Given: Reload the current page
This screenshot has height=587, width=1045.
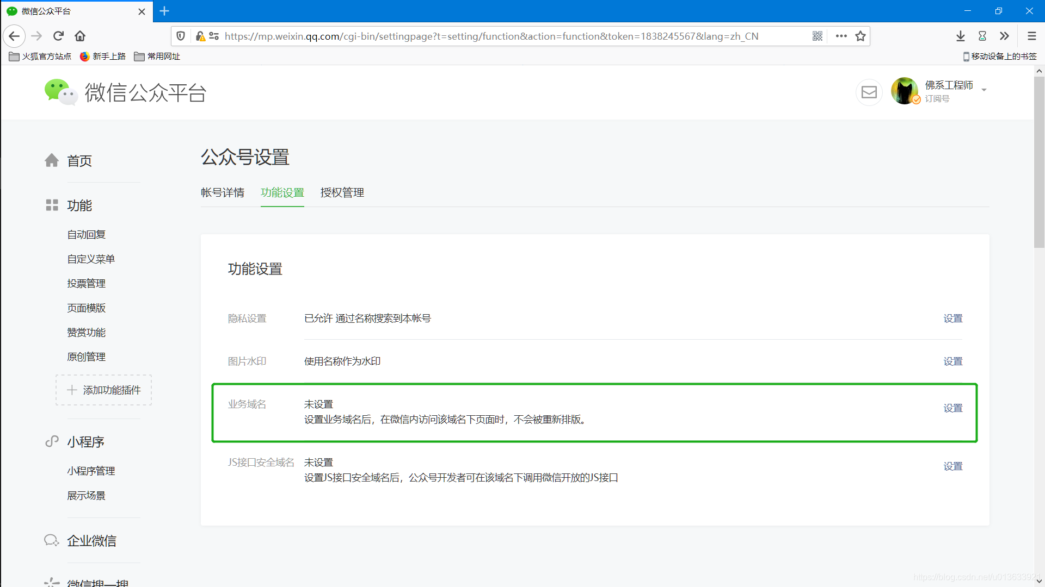Looking at the screenshot, I should [x=58, y=36].
